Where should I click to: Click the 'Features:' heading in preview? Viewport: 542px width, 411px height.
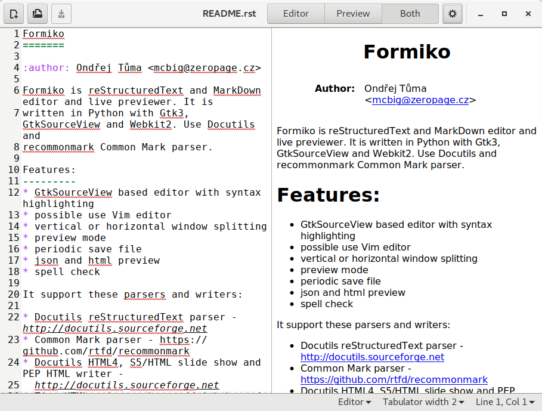point(329,195)
